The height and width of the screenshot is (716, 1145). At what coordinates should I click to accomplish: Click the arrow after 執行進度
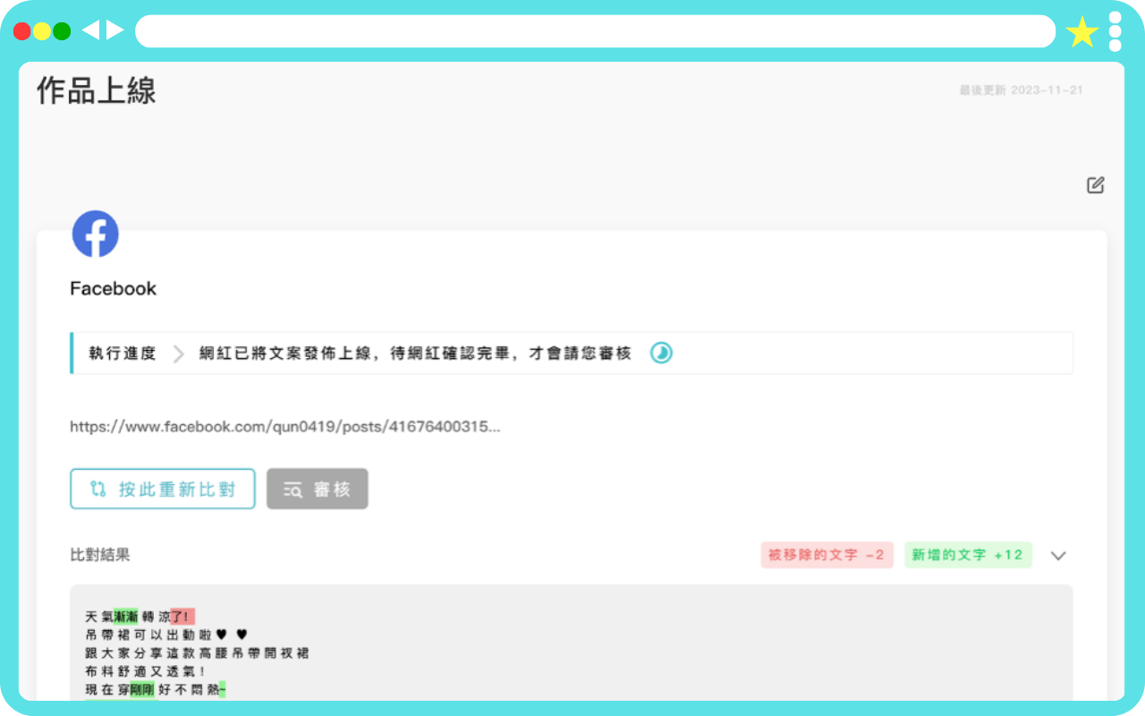179,354
